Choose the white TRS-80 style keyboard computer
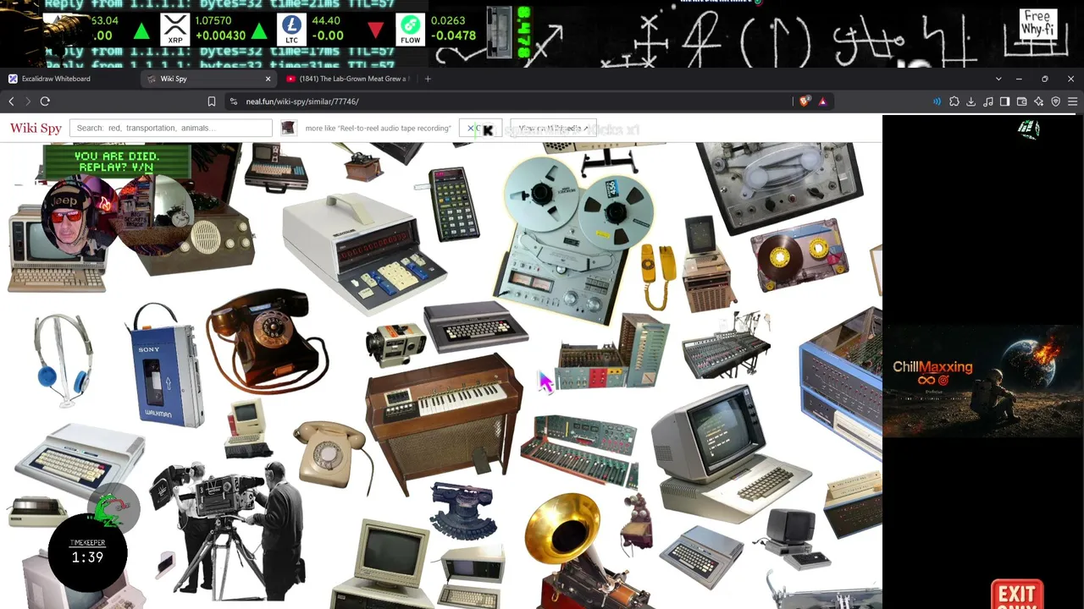This screenshot has width=1084, height=609. tap(79, 458)
